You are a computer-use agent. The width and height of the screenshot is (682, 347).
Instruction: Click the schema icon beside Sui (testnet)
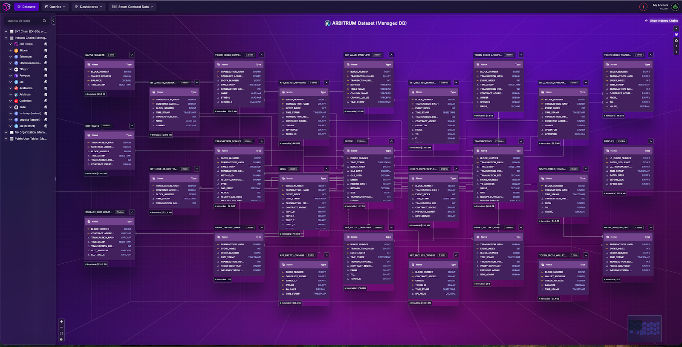(46, 126)
